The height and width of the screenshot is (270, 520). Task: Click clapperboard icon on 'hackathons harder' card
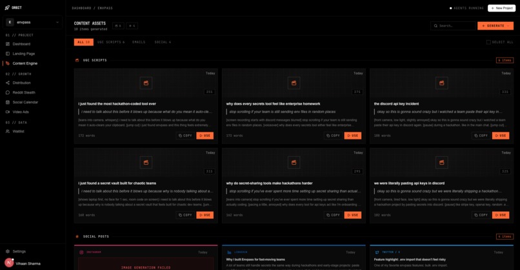point(294,162)
